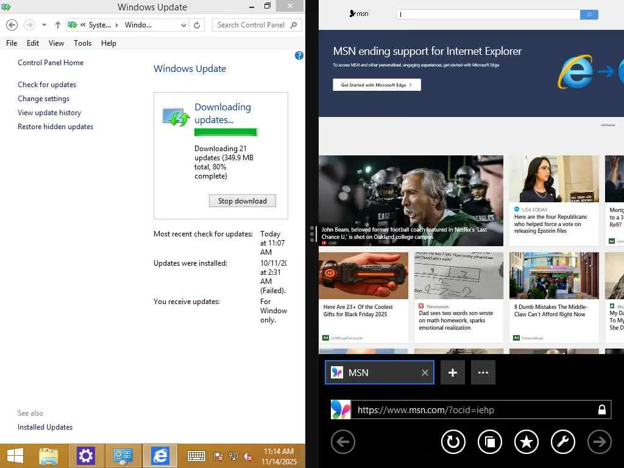
Task: Click Check for updates link
Action: (x=47, y=84)
